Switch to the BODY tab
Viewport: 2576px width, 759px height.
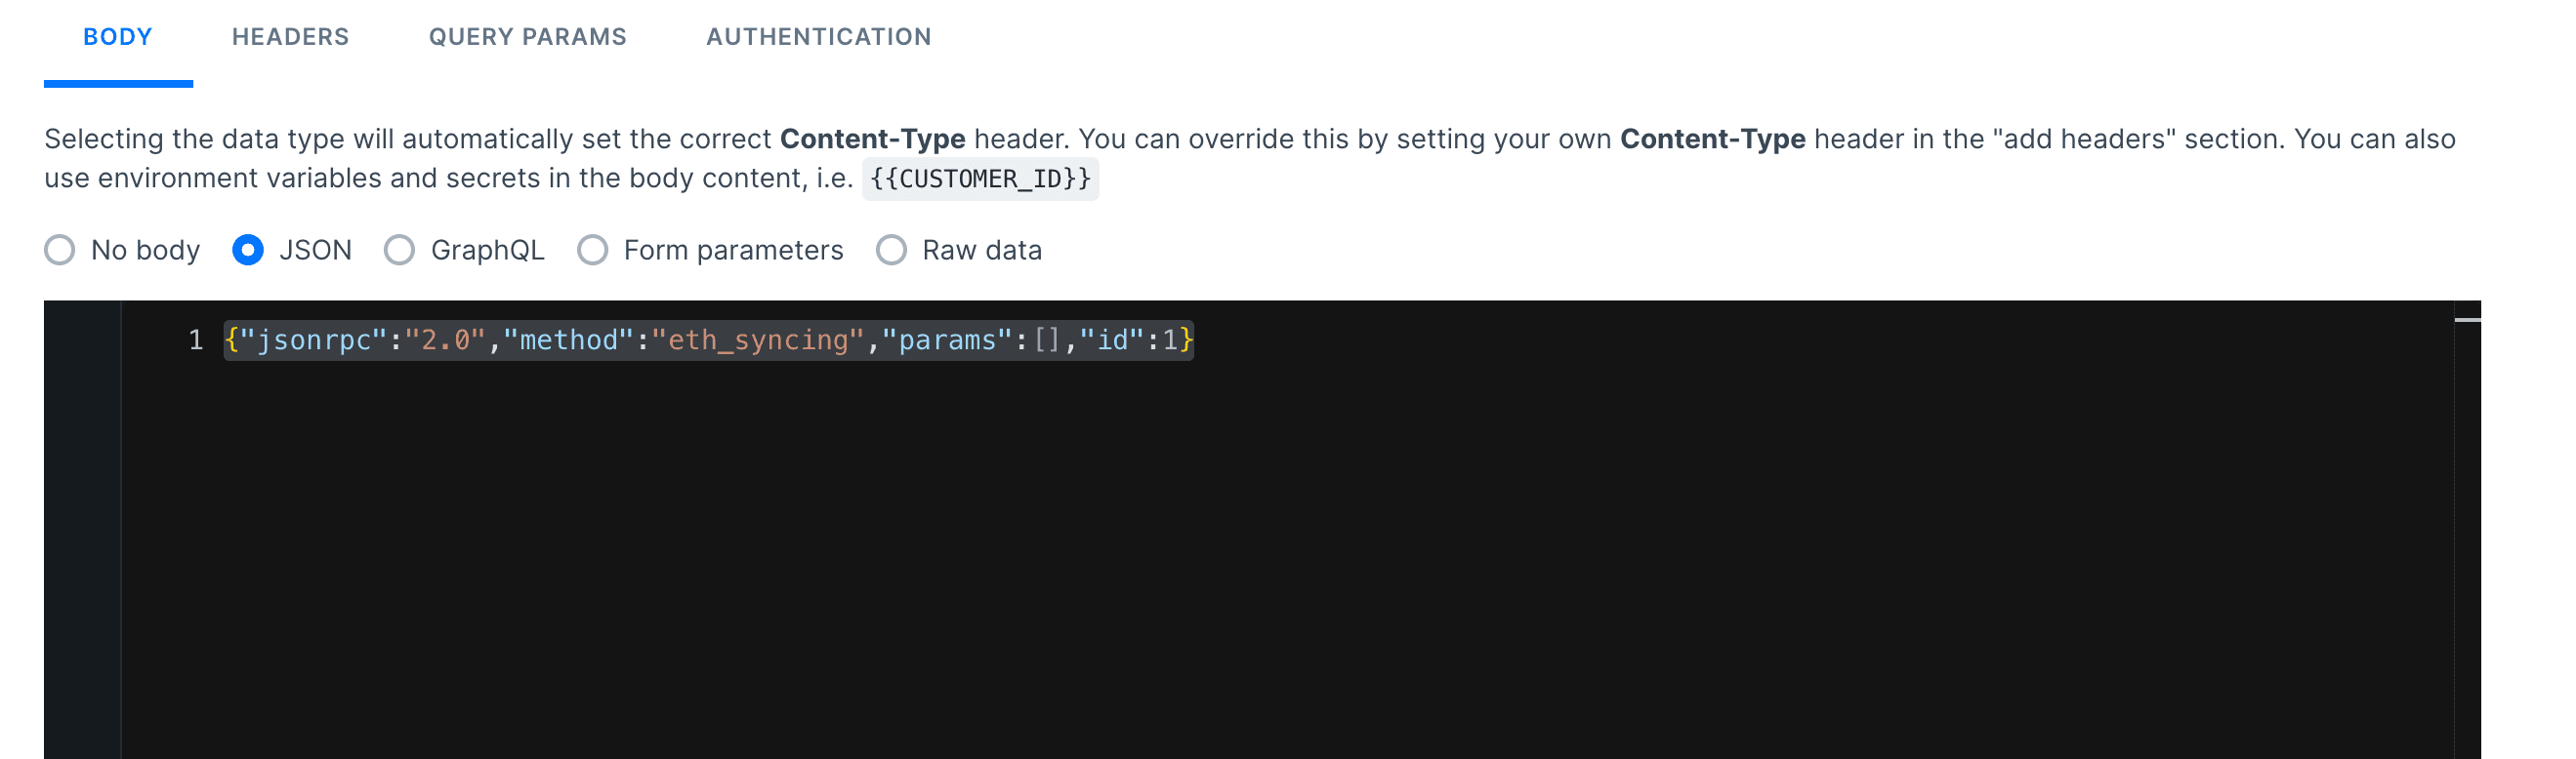[x=118, y=38]
